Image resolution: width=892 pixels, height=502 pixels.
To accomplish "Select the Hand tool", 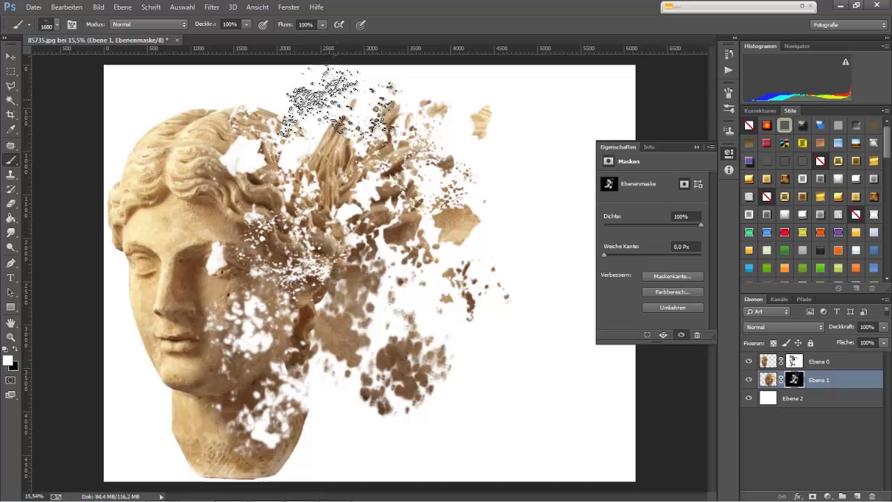I will pos(10,323).
